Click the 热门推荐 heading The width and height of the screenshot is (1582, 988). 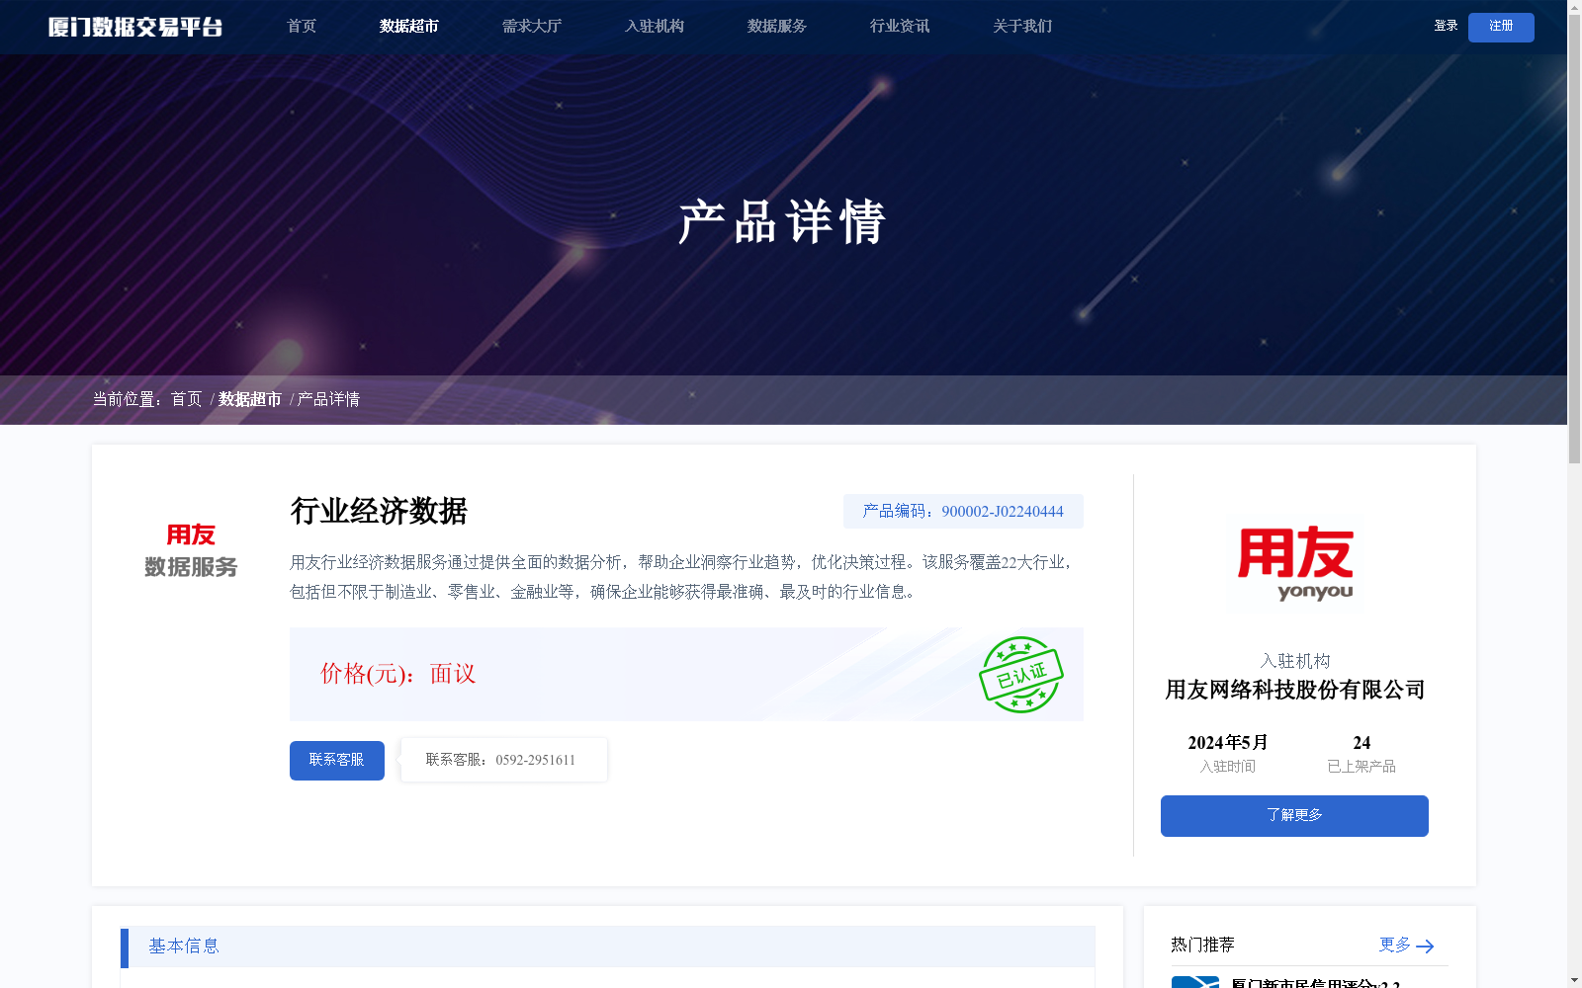[x=1202, y=945]
